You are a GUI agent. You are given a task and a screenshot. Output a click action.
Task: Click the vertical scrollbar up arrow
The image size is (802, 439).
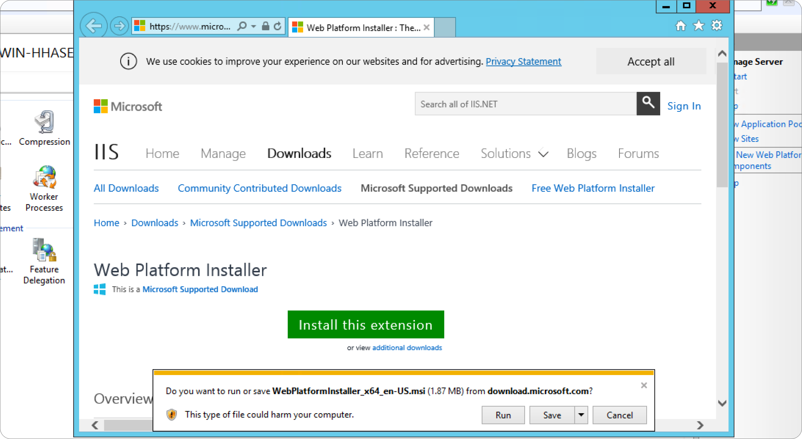pos(722,53)
